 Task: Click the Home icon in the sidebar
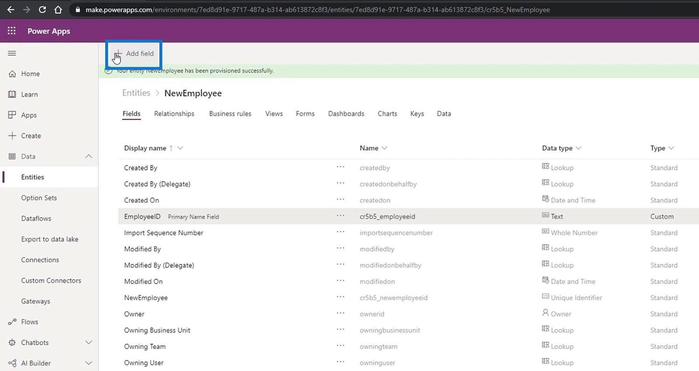[x=12, y=74]
